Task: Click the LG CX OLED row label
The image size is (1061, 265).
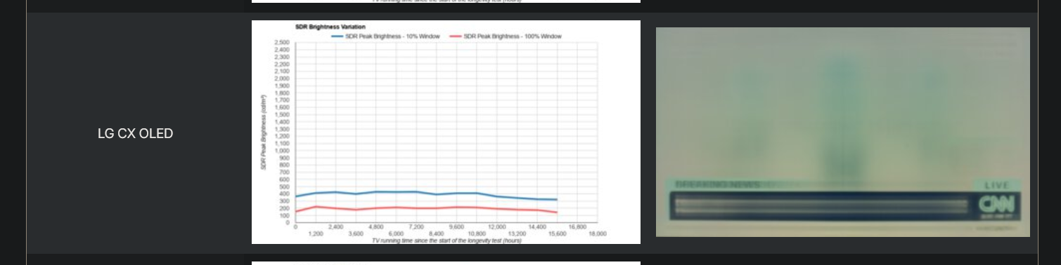Action: [135, 133]
